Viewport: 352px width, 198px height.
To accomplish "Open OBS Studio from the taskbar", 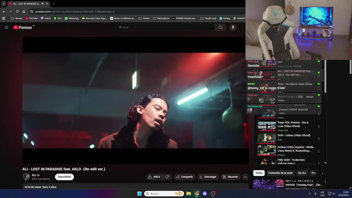I will pyautogui.click(x=213, y=194).
